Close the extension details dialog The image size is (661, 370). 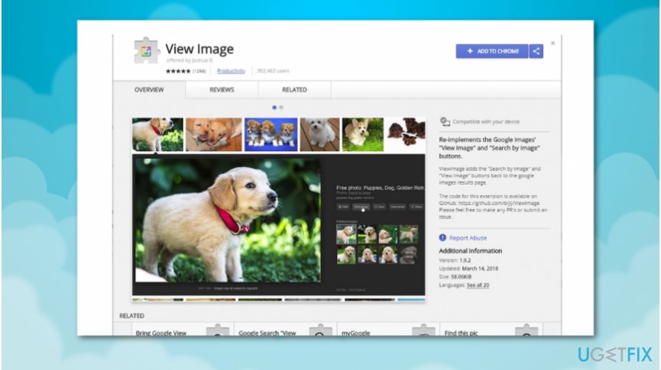(x=552, y=43)
